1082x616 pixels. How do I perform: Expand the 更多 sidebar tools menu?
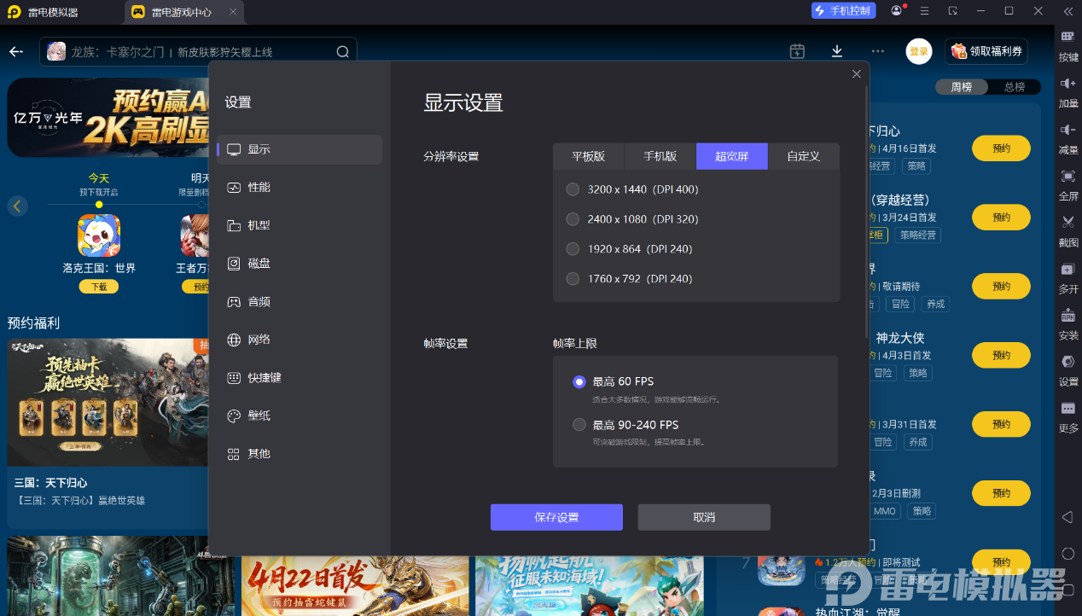(x=1067, y=410)
